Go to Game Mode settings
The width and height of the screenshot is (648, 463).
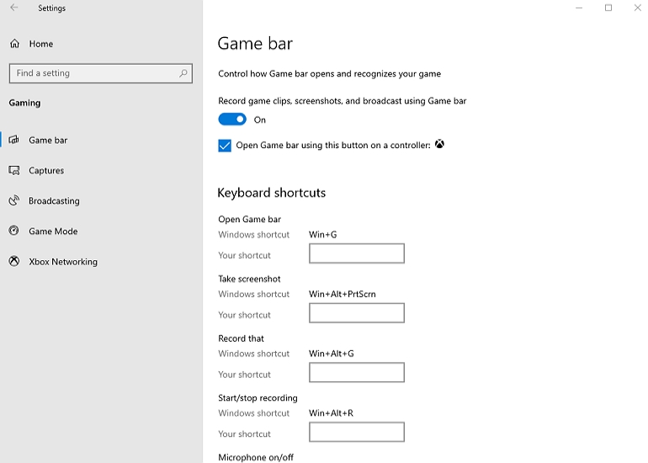point(53,231)
